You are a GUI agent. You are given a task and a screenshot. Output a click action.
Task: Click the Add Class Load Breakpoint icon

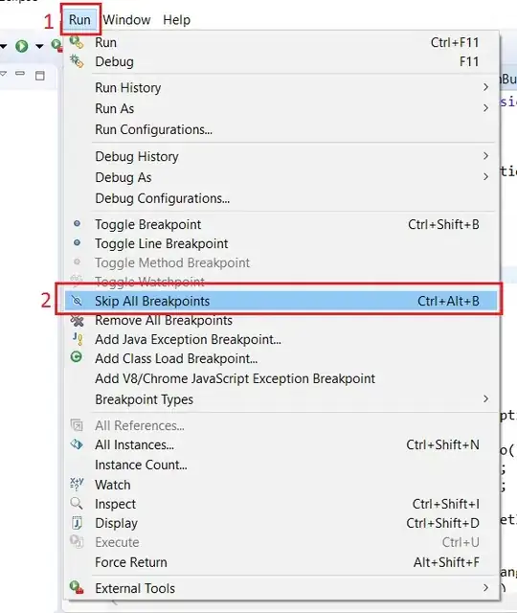(77, 357)
